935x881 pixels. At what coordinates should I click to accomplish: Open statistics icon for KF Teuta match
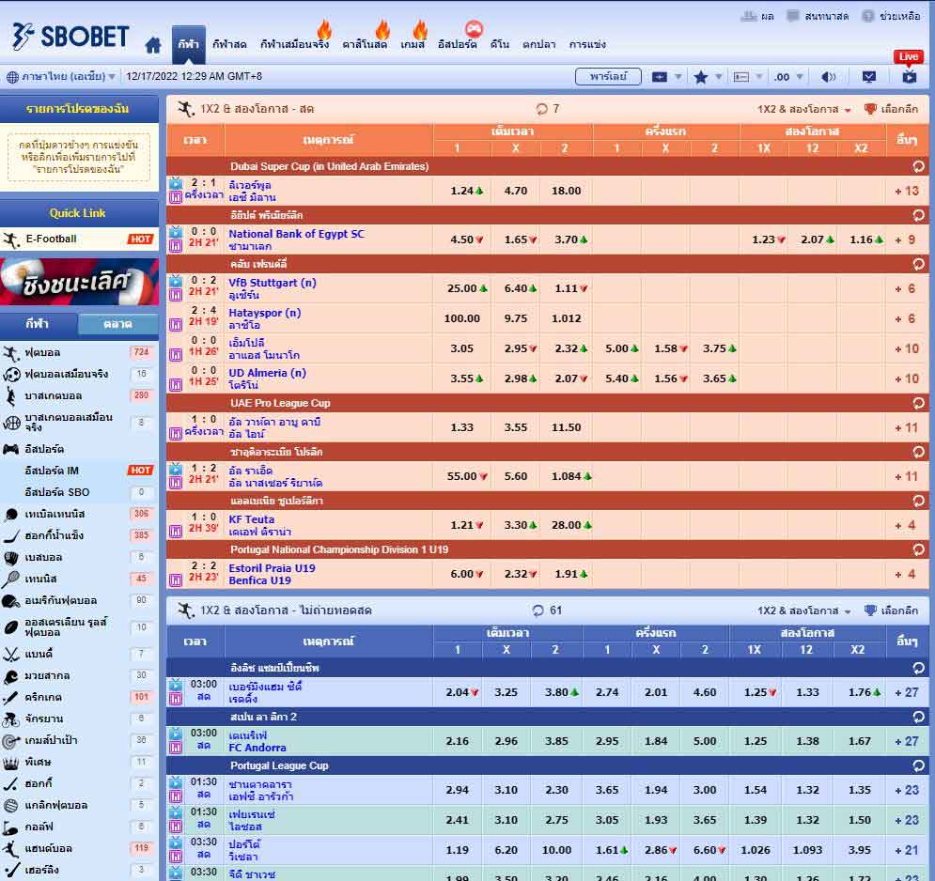tap(176, 531)
